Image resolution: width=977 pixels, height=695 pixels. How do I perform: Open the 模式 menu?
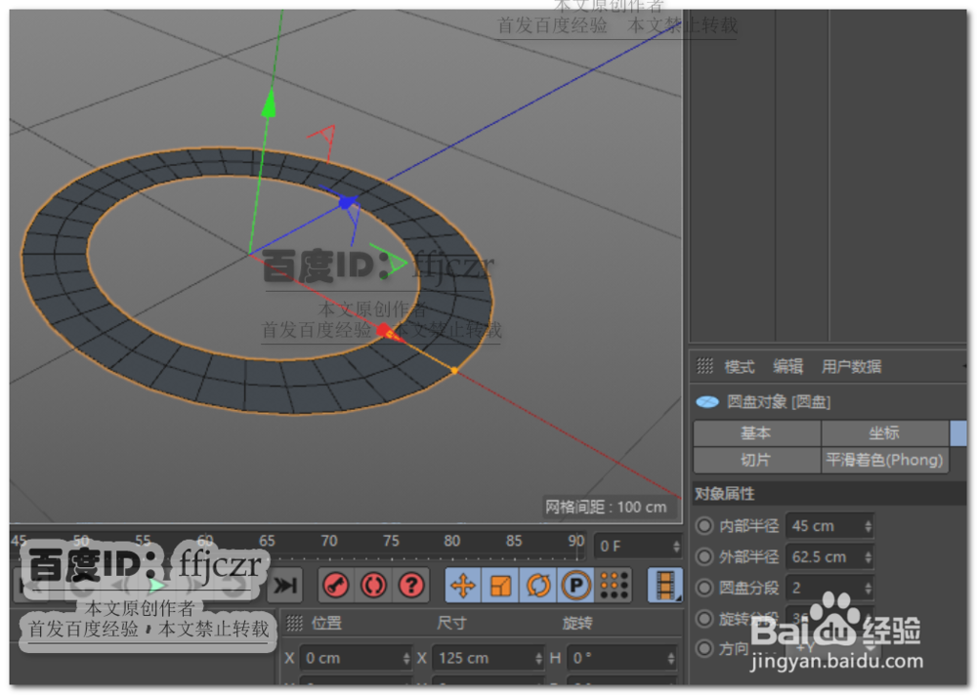[740, 366]
